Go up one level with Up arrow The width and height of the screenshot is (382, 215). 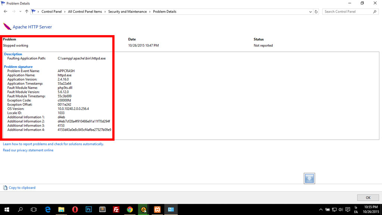26,12
